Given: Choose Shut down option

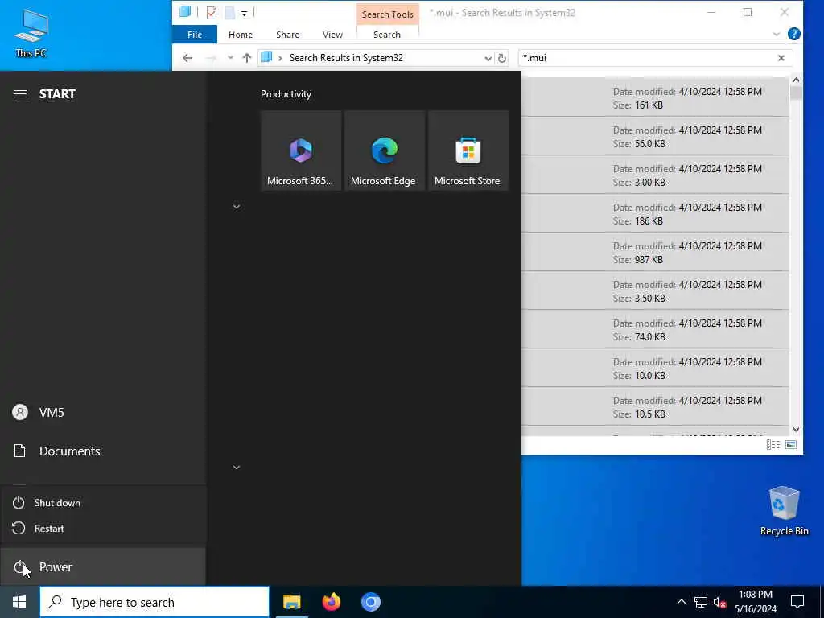Looking at the screenshot, I should tap(103, 503).
